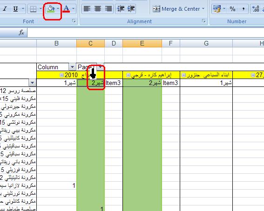Click the Fill Color paint bucket
This screenshot has height=211, width=264.
click(51, 9)
